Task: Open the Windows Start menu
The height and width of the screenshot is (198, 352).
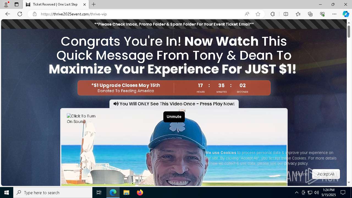Action: (7, 193)
